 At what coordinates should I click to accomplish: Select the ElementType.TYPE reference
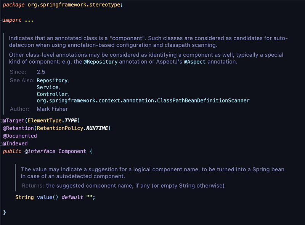(x=52, y=120)
